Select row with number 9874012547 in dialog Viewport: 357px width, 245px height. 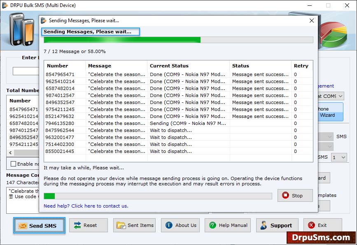click(x=179, y=95)
